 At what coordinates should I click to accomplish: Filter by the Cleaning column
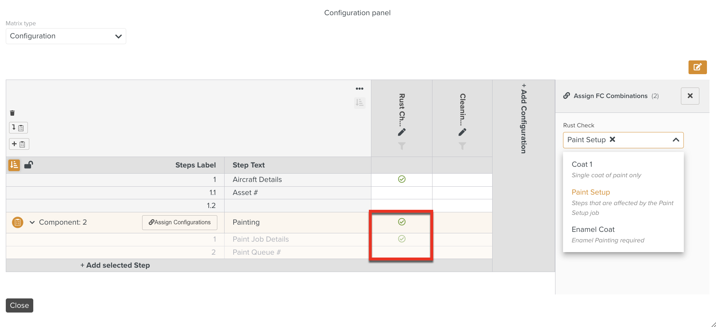pyautogui.click(x=462, y=146)
